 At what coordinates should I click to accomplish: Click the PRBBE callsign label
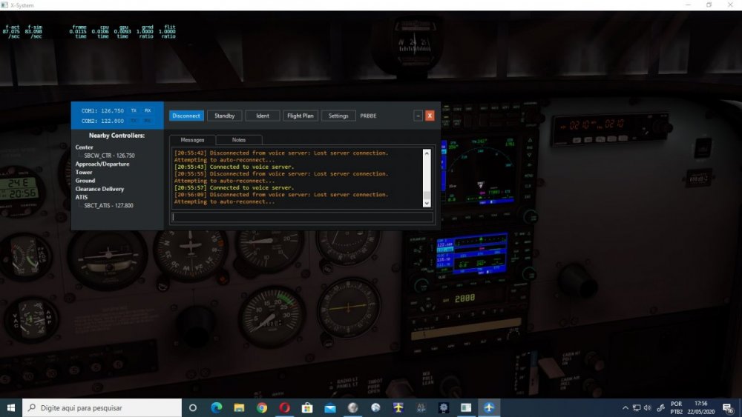point(368,116)
